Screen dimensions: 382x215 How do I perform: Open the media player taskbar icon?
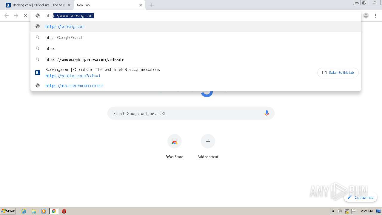click(x=44, y=211)
